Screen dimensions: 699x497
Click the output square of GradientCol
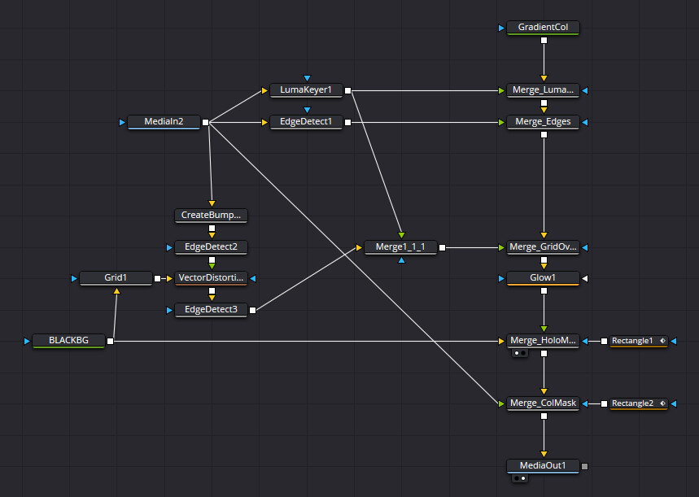click(544, 41)
